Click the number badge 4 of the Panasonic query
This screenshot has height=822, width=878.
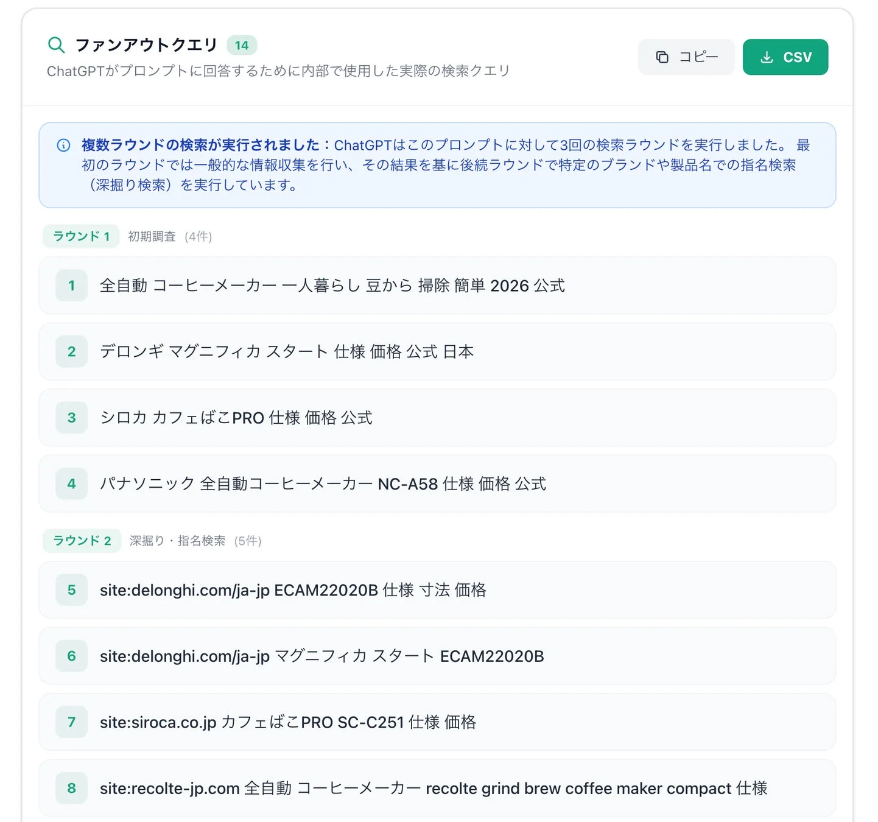pos(71,483)
